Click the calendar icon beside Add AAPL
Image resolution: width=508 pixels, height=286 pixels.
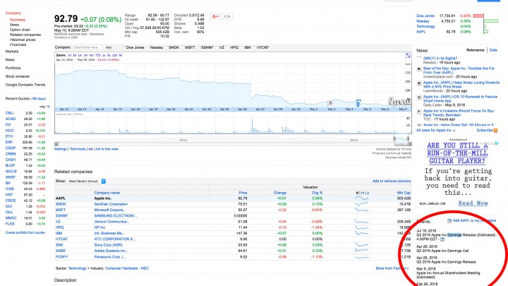click(449, 221)
